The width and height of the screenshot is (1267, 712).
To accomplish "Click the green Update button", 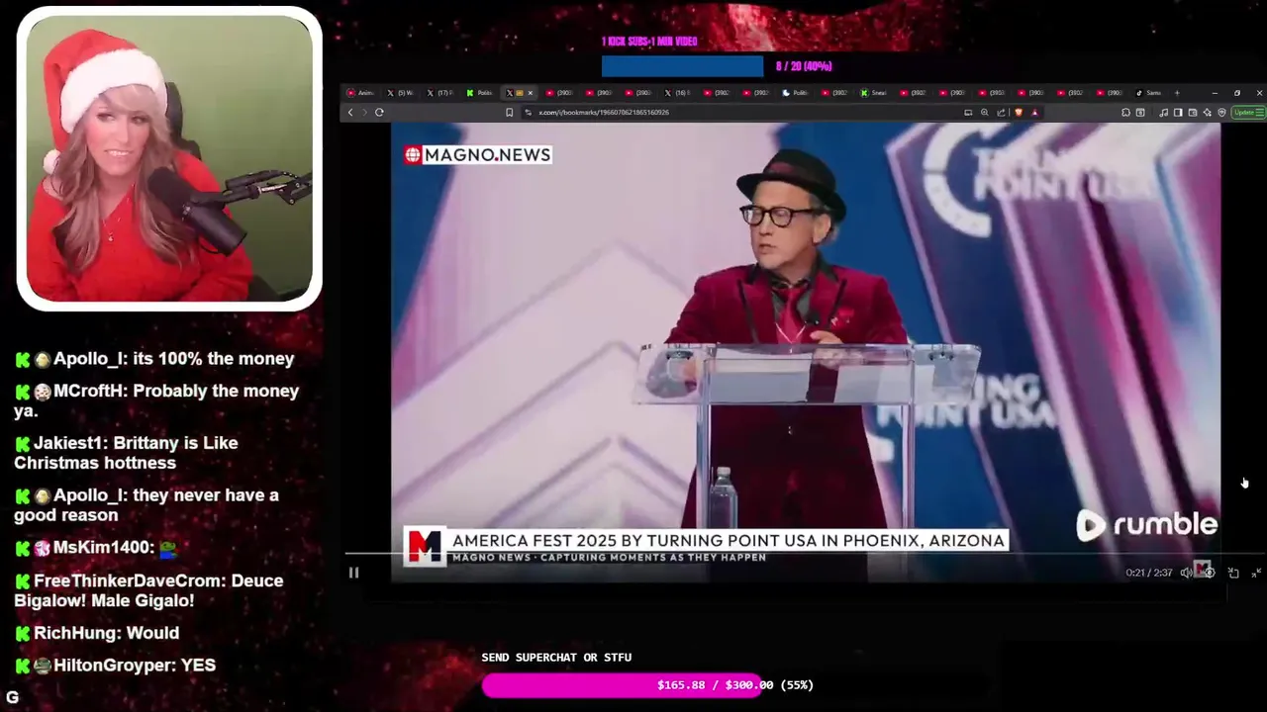I will click(x=1243, y=113).
